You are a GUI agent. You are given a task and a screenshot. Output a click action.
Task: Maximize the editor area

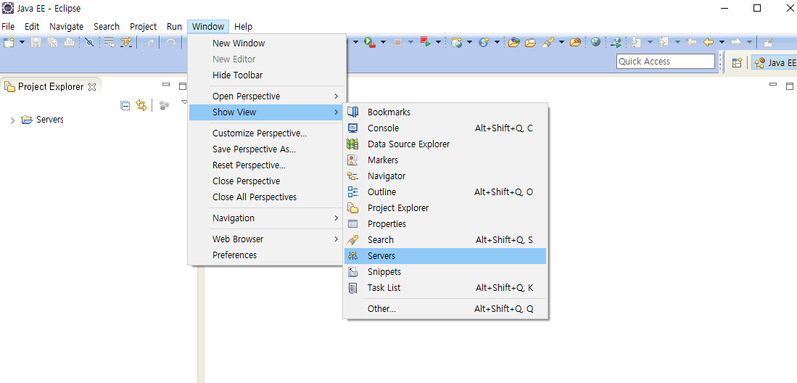click(789, 86)
